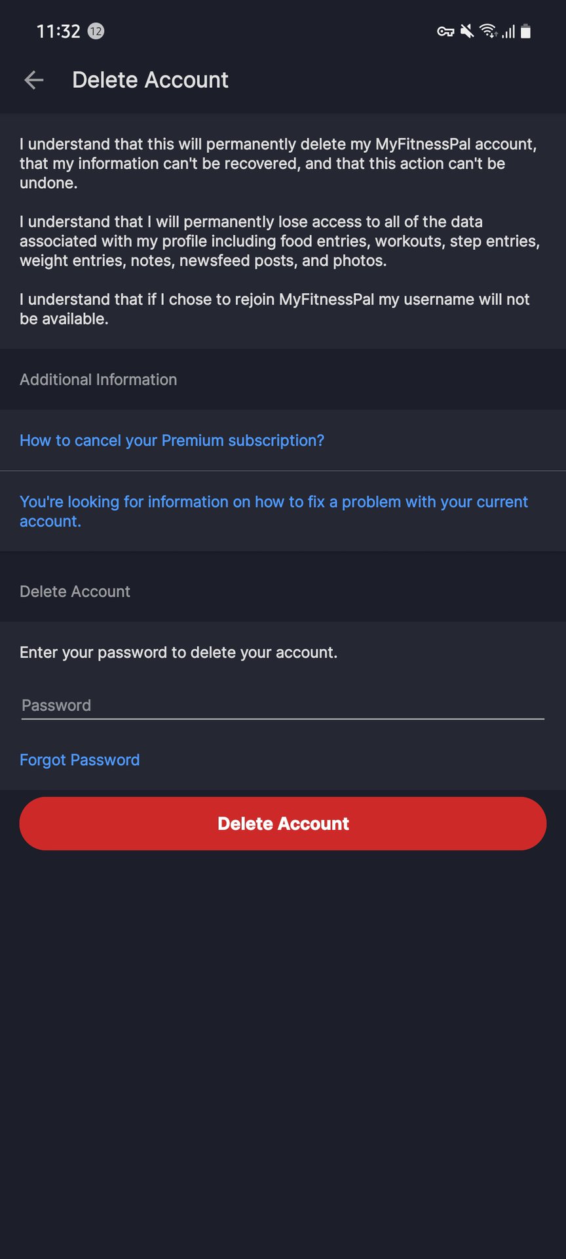This screenshot has width=566, height=1259.
Task: Tap the Forgot Password link
Action: pos(79,759)
